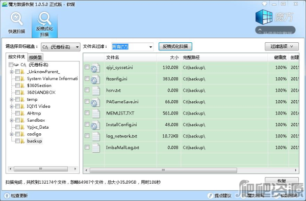The image size is (306, 201).
Task: Tick the backup folder checkbox
Action: coord(17,140)
